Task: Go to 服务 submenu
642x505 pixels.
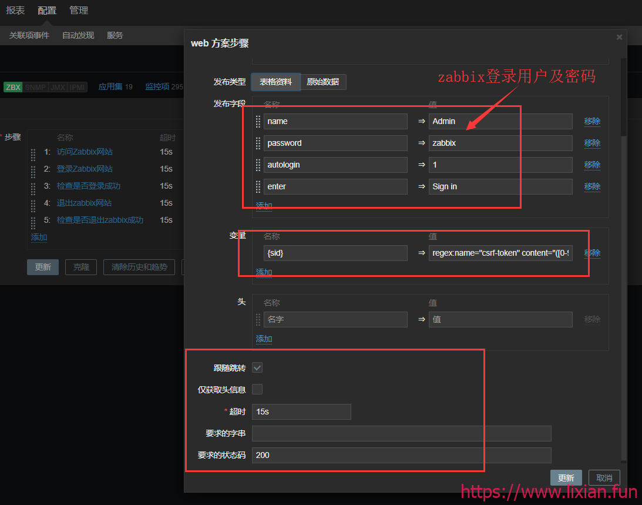Action: (115, 35)
